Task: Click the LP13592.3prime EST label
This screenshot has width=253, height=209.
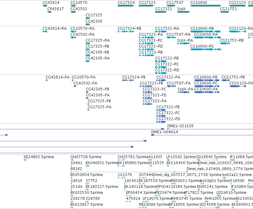Action: (181, 157)
